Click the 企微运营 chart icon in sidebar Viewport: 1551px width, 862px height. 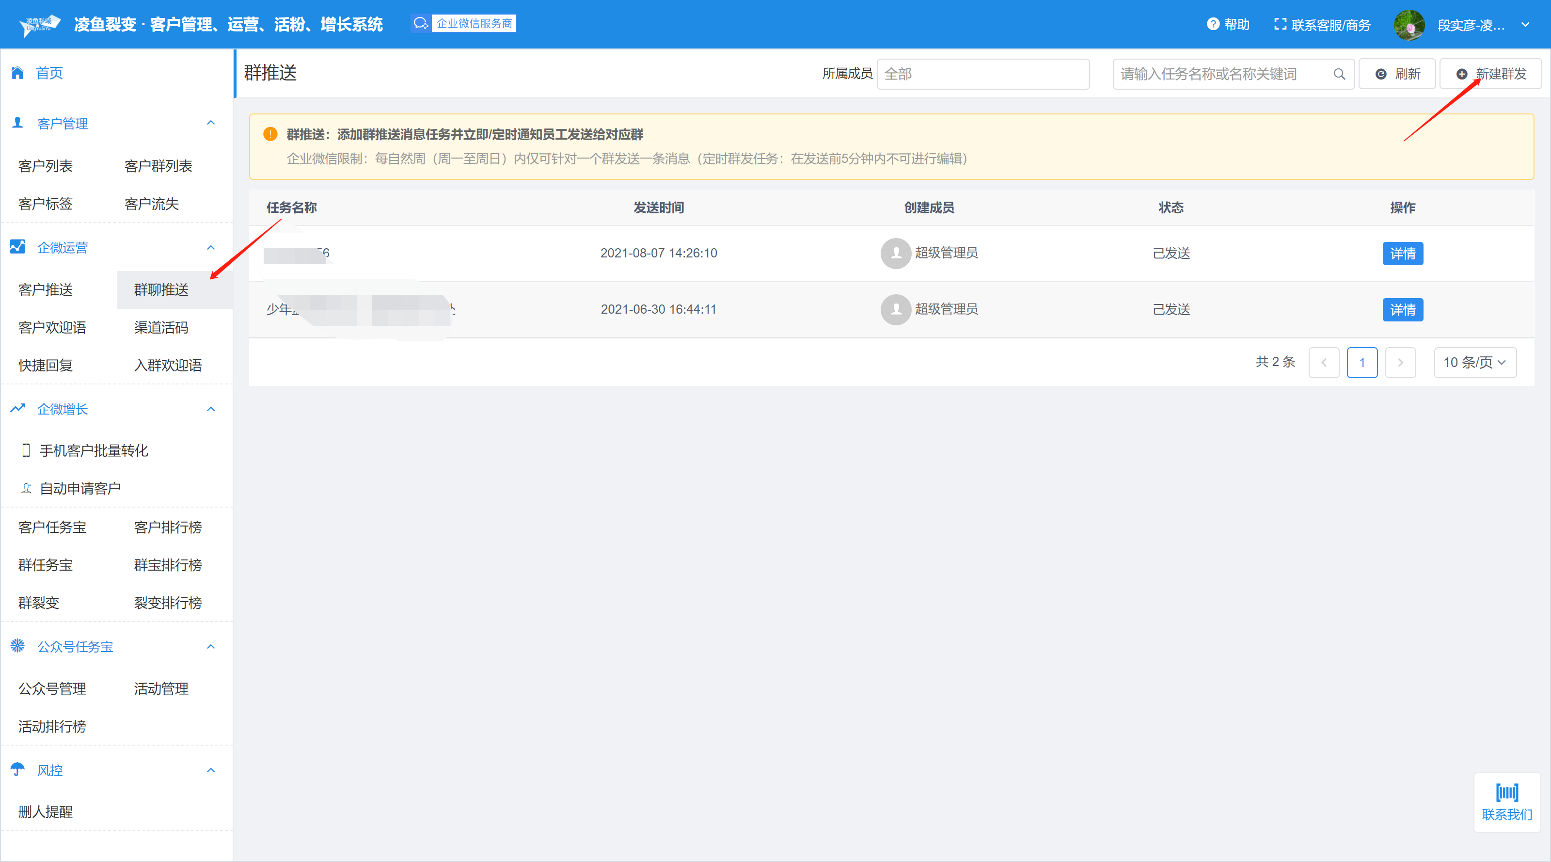pos(17,247)
